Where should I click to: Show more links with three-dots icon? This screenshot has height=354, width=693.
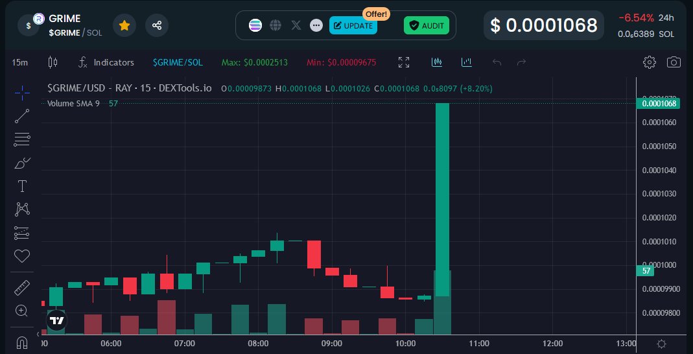tap(316, 26)
